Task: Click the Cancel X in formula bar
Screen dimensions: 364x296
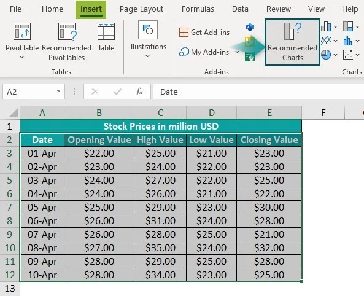Action: (x=95, y=92)
